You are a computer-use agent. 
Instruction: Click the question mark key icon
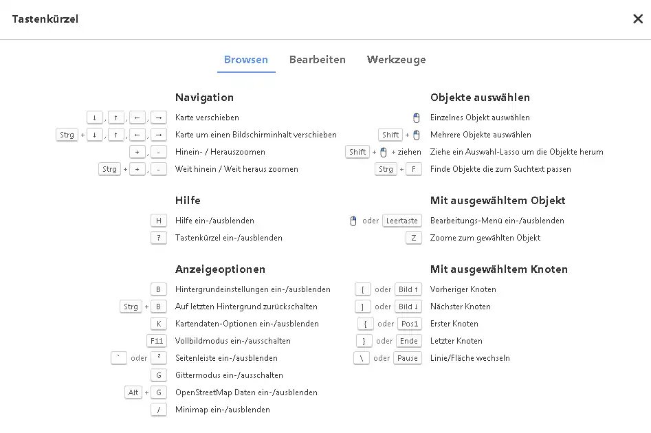[x=159, y=238]
